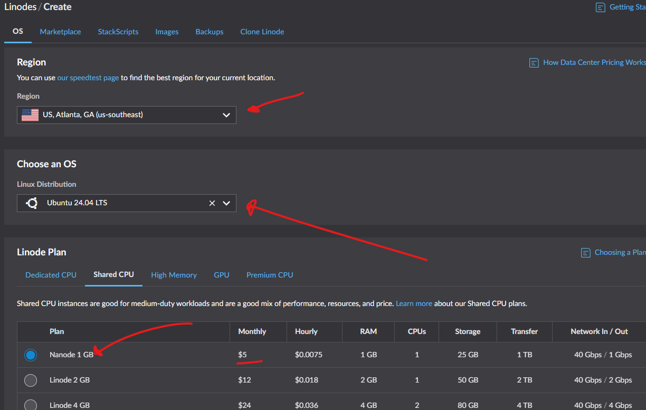Click the Getting Started document icon
Screen dimensions: 646x410
tap(600, 7)
